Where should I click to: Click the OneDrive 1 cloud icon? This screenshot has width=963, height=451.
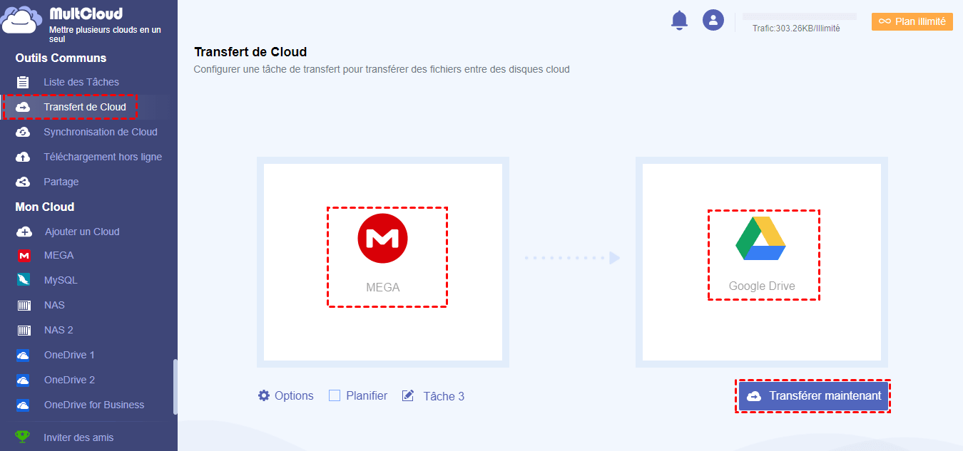[24, 355]
